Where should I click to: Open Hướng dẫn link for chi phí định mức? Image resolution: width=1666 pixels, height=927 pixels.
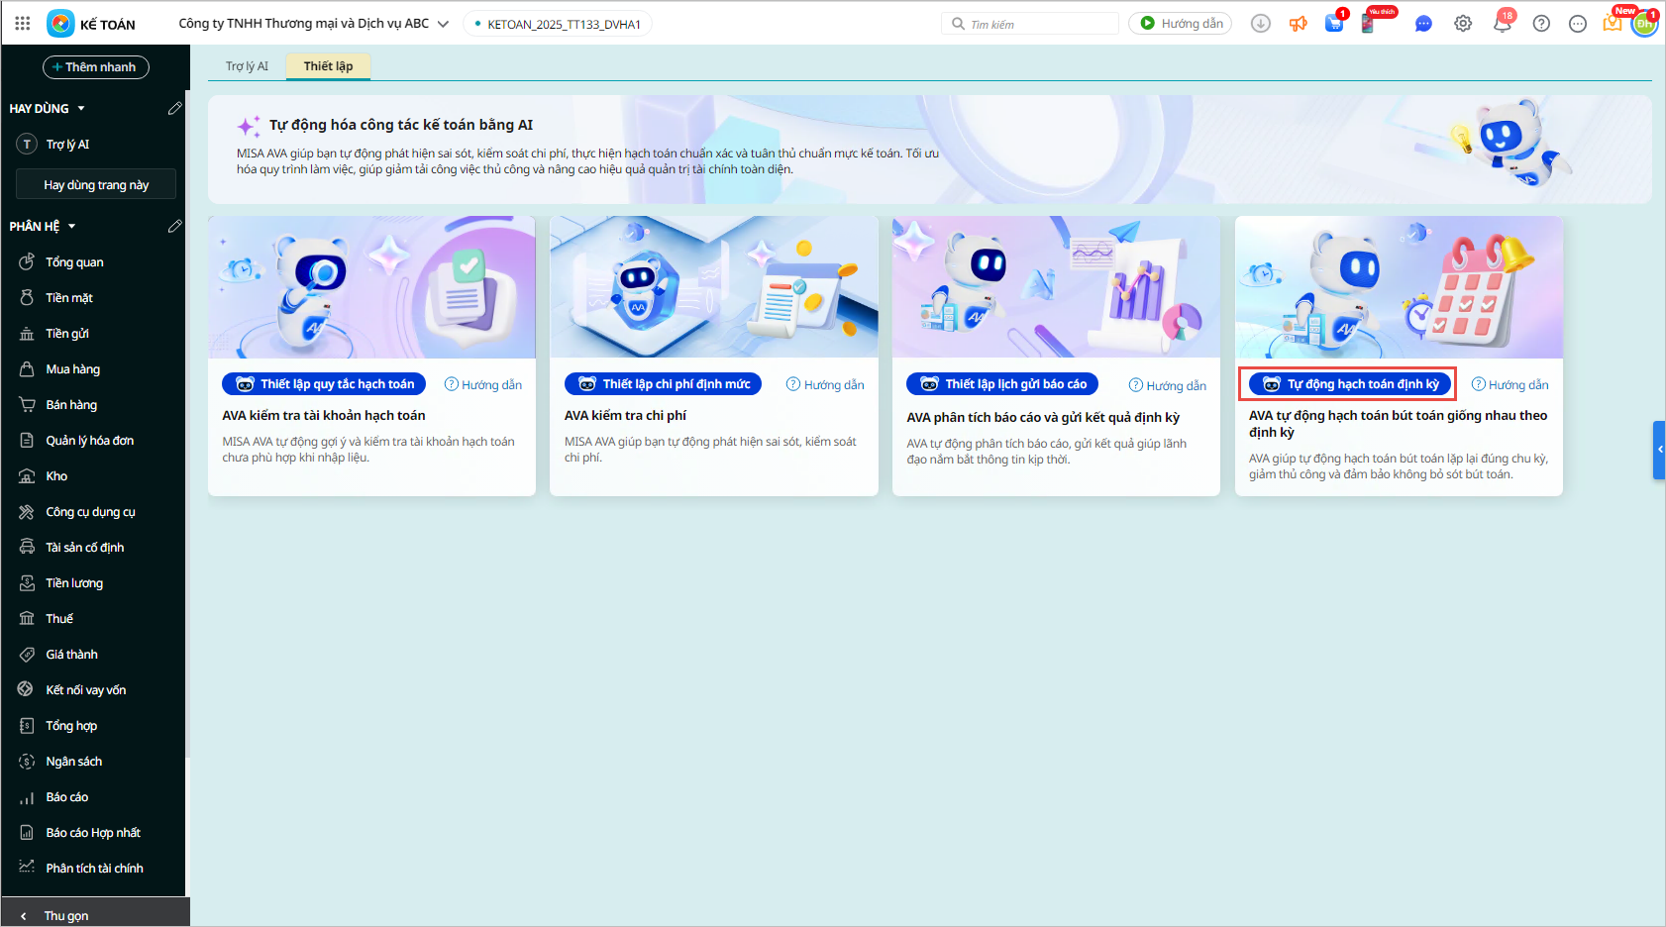coord(825,385)
